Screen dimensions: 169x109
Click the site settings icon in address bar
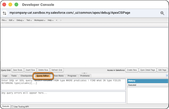click(5, 13)
